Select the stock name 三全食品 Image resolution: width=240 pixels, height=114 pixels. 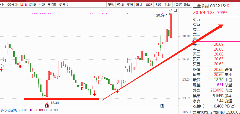[x=201, y=6]
